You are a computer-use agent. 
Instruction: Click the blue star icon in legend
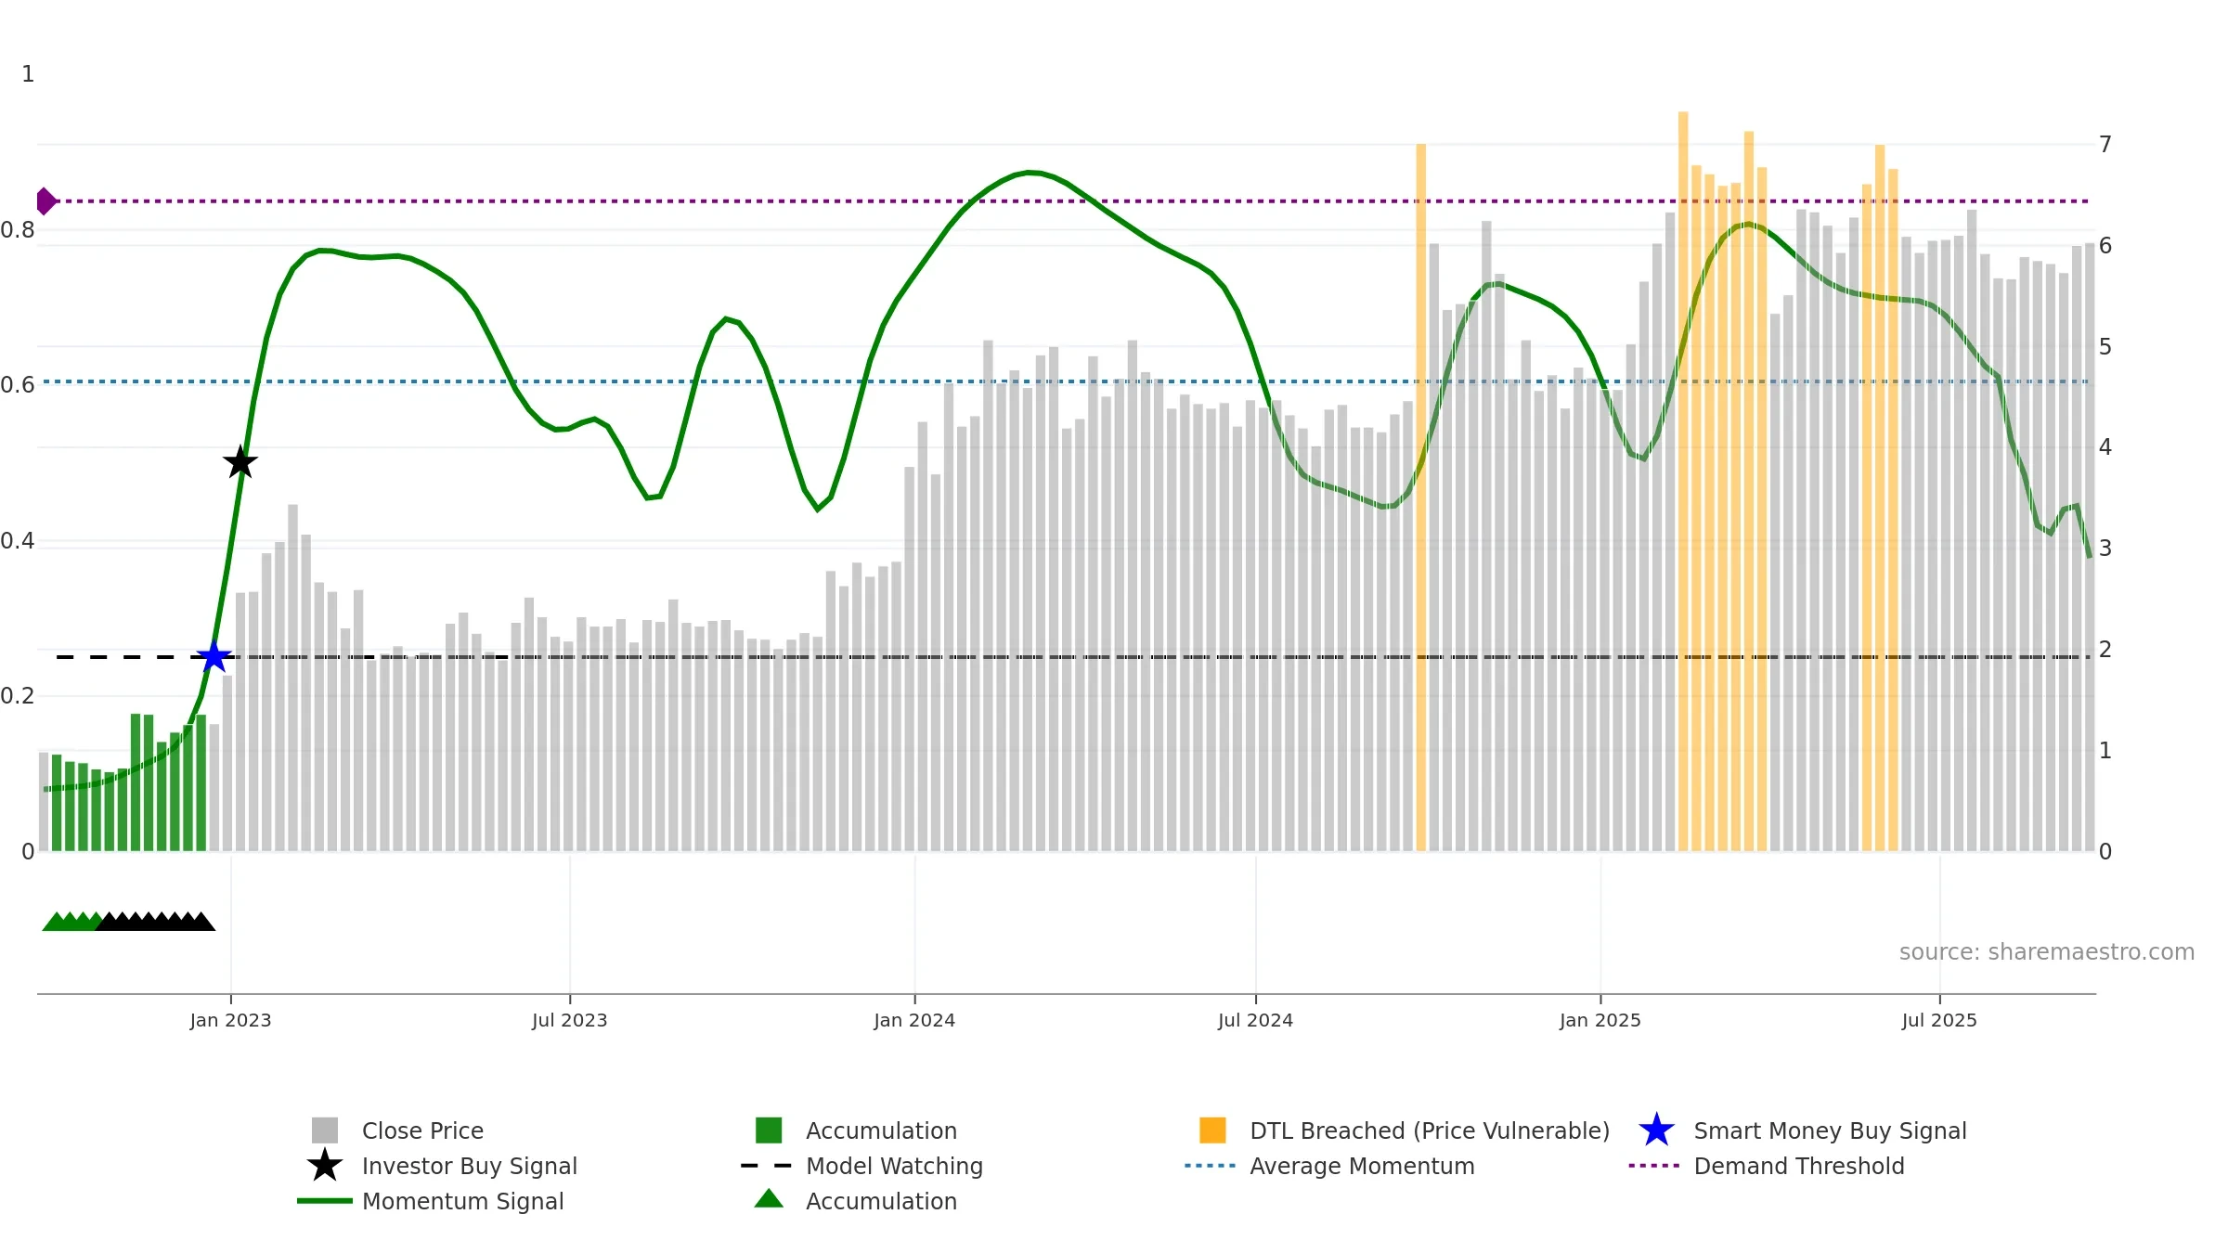[1656, 1130]
